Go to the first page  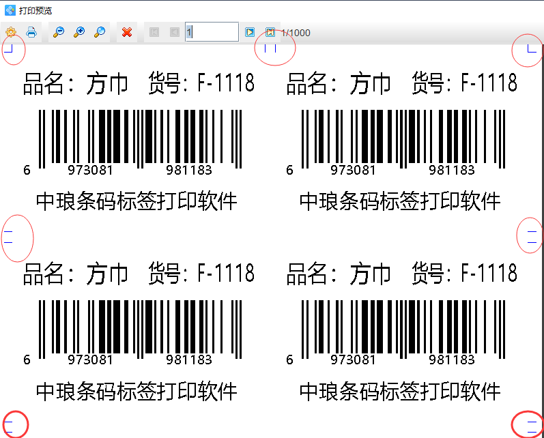click(154, 32)
